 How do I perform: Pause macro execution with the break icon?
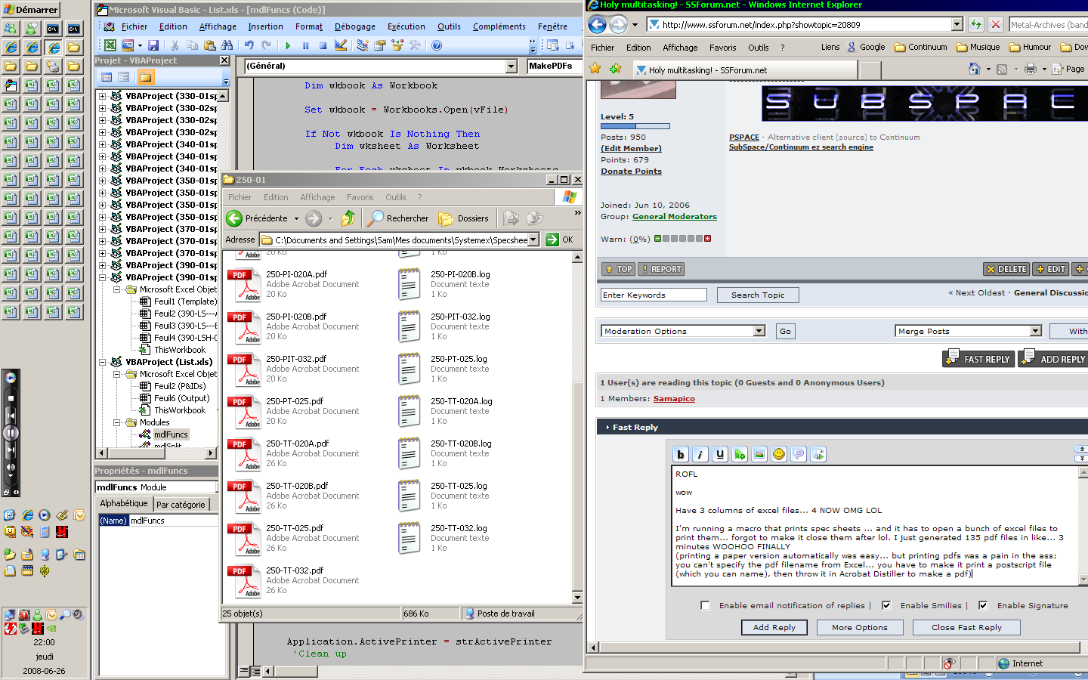[x=305, y=45]
